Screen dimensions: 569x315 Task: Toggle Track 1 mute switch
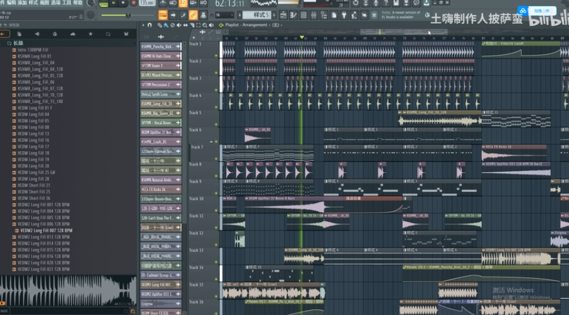point(216,56)
